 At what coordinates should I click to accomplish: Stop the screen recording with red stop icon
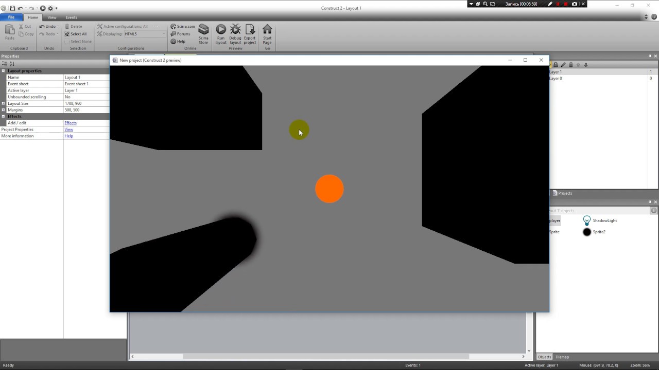pyautogui.click(x=566, y=4)
